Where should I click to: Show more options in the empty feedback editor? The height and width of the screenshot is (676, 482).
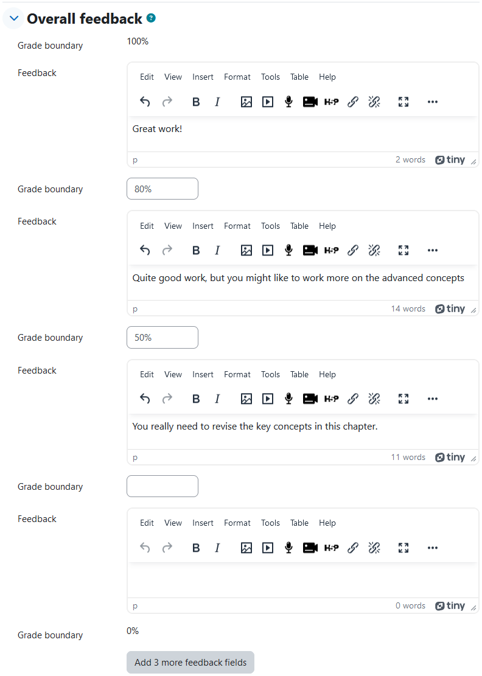point(433,548)
